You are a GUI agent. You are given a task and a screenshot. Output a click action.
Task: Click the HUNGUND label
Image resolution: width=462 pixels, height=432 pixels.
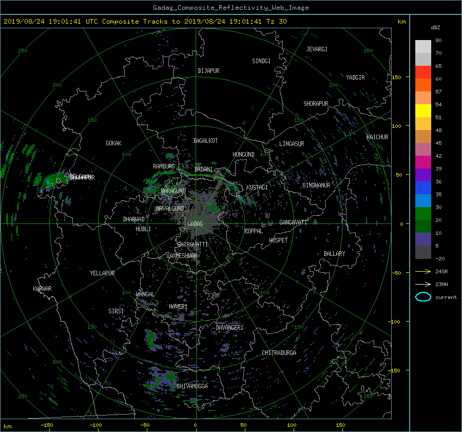pyautogui.click(x=243, y=155)
